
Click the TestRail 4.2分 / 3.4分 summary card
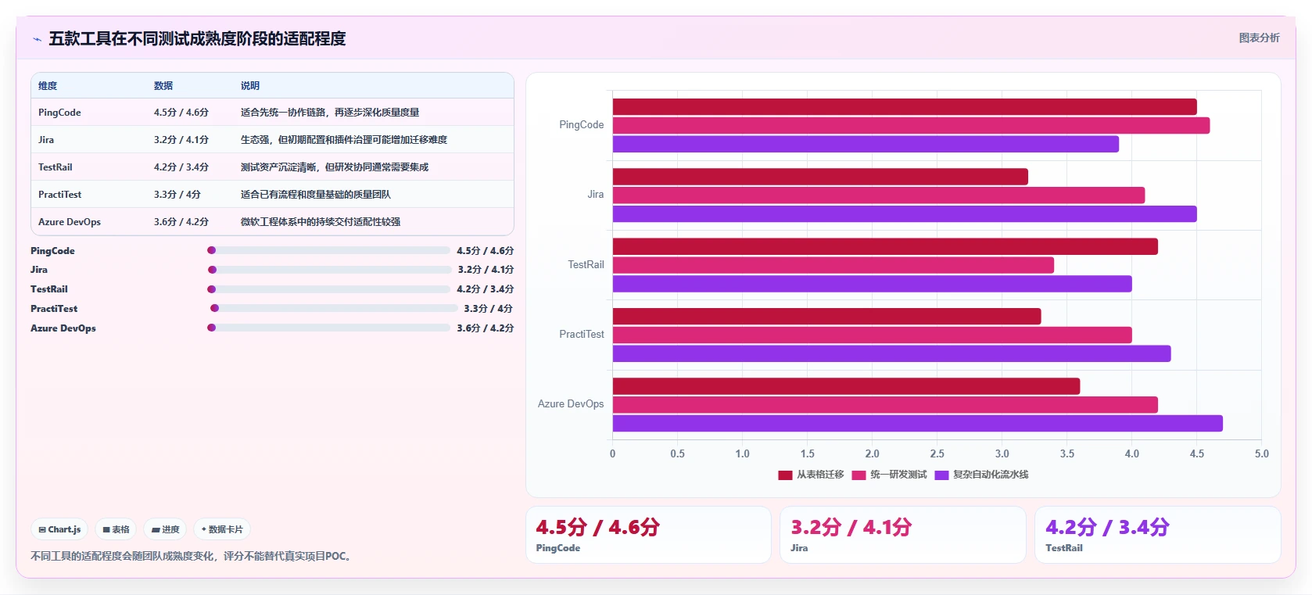click(x=1157, y=535)
